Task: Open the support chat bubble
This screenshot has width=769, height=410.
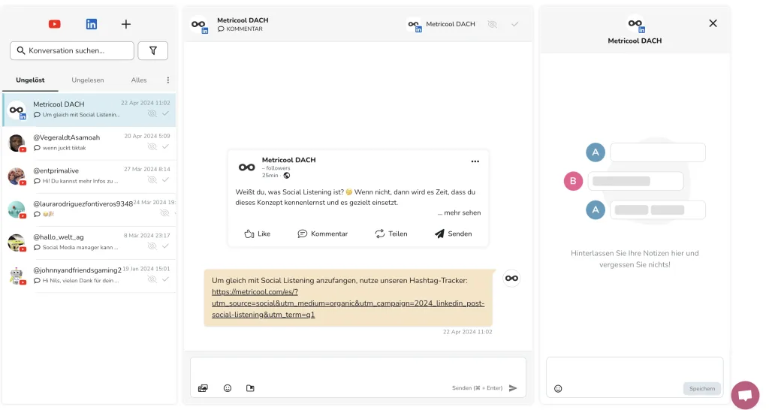Action: pyautogui.click(x=745, y=395)
